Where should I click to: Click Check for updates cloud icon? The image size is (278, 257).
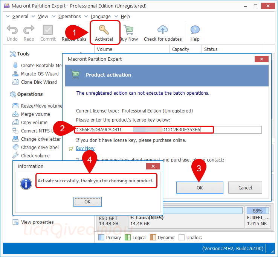163,29
